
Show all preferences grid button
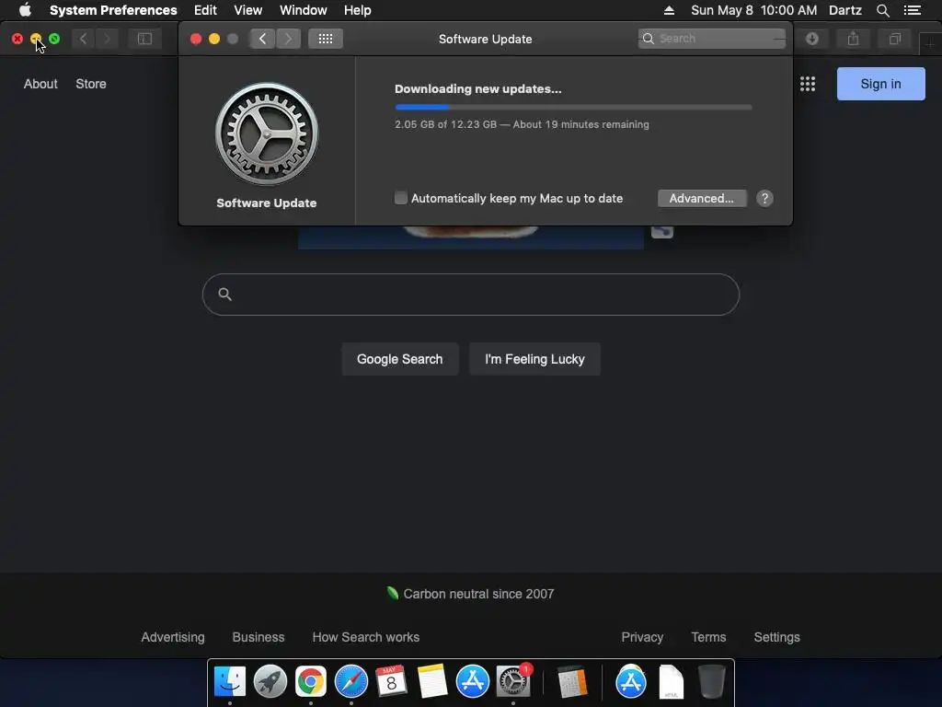325,39
